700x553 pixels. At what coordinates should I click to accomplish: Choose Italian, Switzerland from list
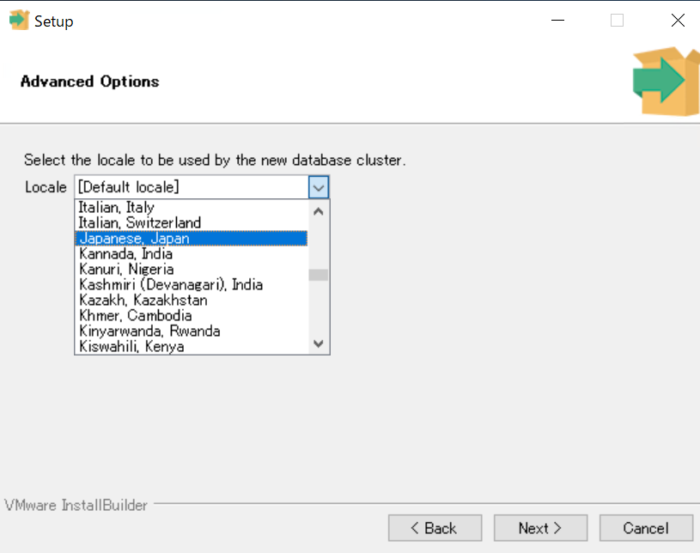tap(192, 222)
